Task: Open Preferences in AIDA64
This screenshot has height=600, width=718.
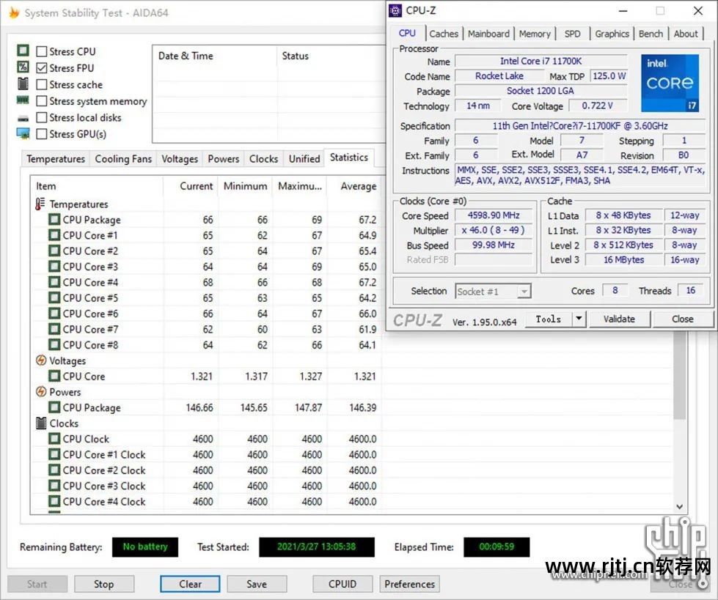Action: (410, 584)
